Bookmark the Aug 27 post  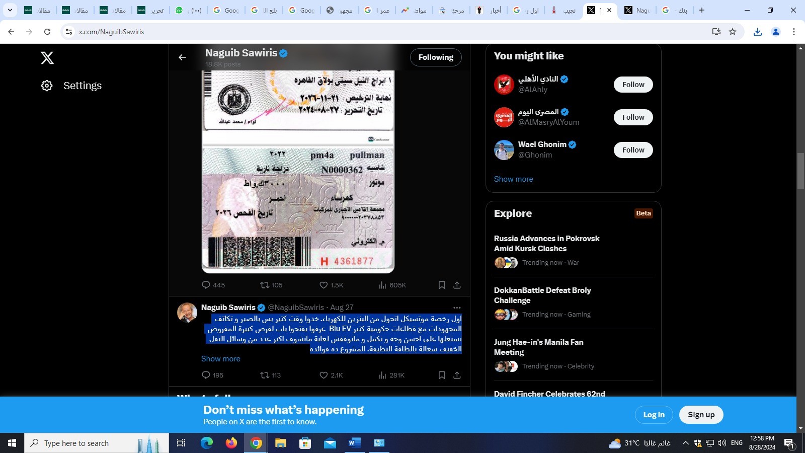tap(442, 375)
